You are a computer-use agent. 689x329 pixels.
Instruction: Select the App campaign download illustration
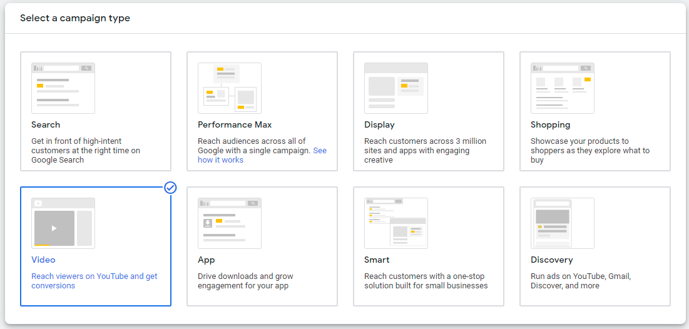point(230,223)
